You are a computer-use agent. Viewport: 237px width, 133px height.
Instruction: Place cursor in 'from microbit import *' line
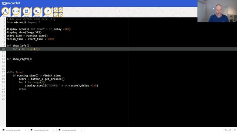(x=23, y=23)
